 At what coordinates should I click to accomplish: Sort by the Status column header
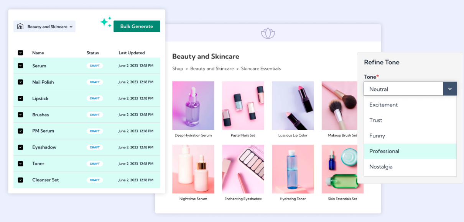(93, 53)
